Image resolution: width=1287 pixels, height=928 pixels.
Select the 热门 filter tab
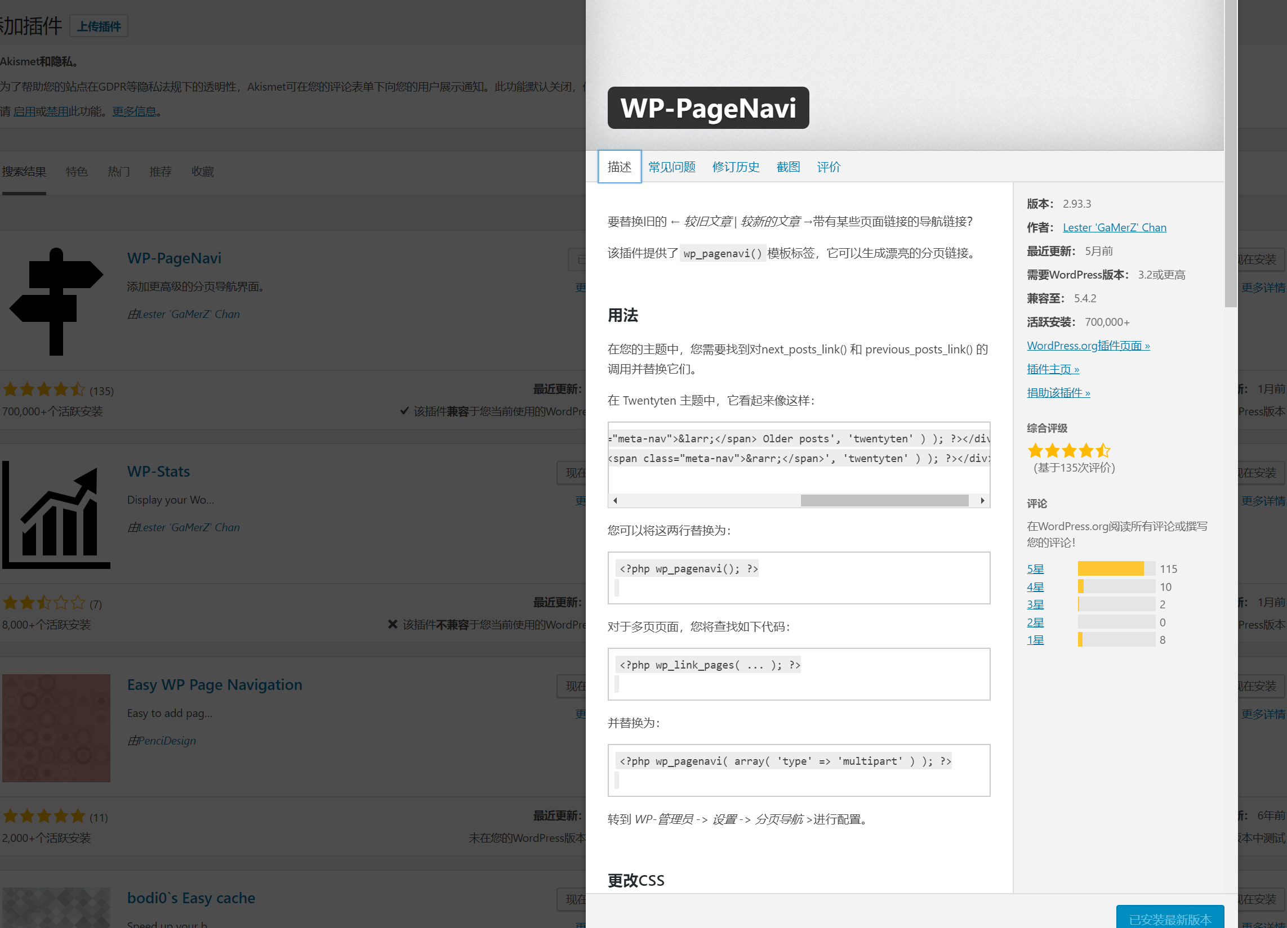(119, 172)
